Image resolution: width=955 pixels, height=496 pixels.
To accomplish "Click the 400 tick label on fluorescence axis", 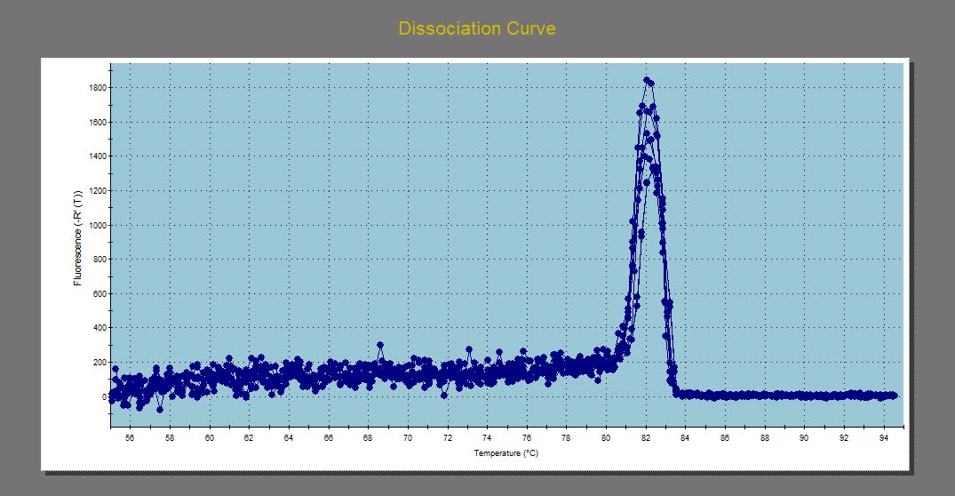I will (99, 329).
